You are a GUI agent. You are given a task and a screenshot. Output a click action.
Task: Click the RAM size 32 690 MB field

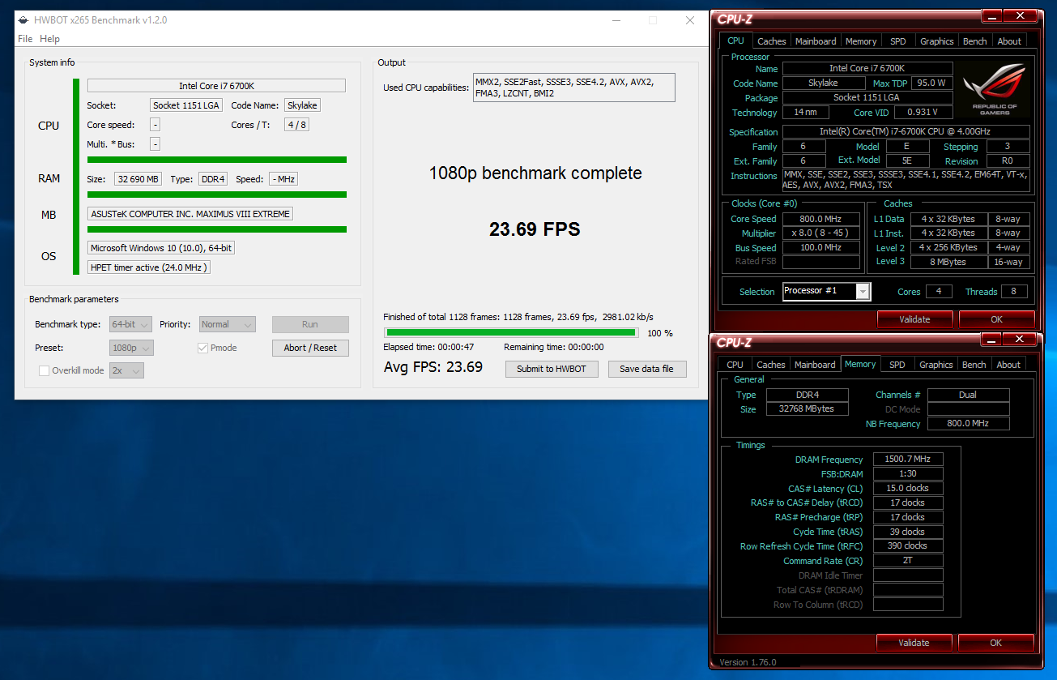pyautogui.click(x=138, y=179)
